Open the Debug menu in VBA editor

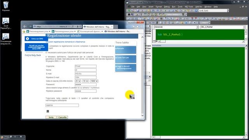[167, 7]
